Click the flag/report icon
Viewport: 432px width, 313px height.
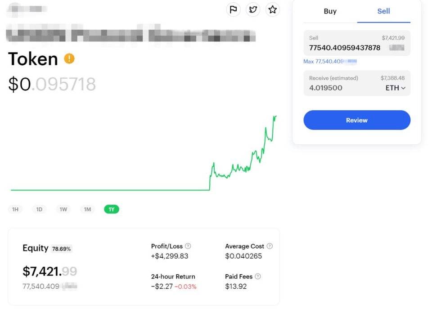click(x=233, y=9)
